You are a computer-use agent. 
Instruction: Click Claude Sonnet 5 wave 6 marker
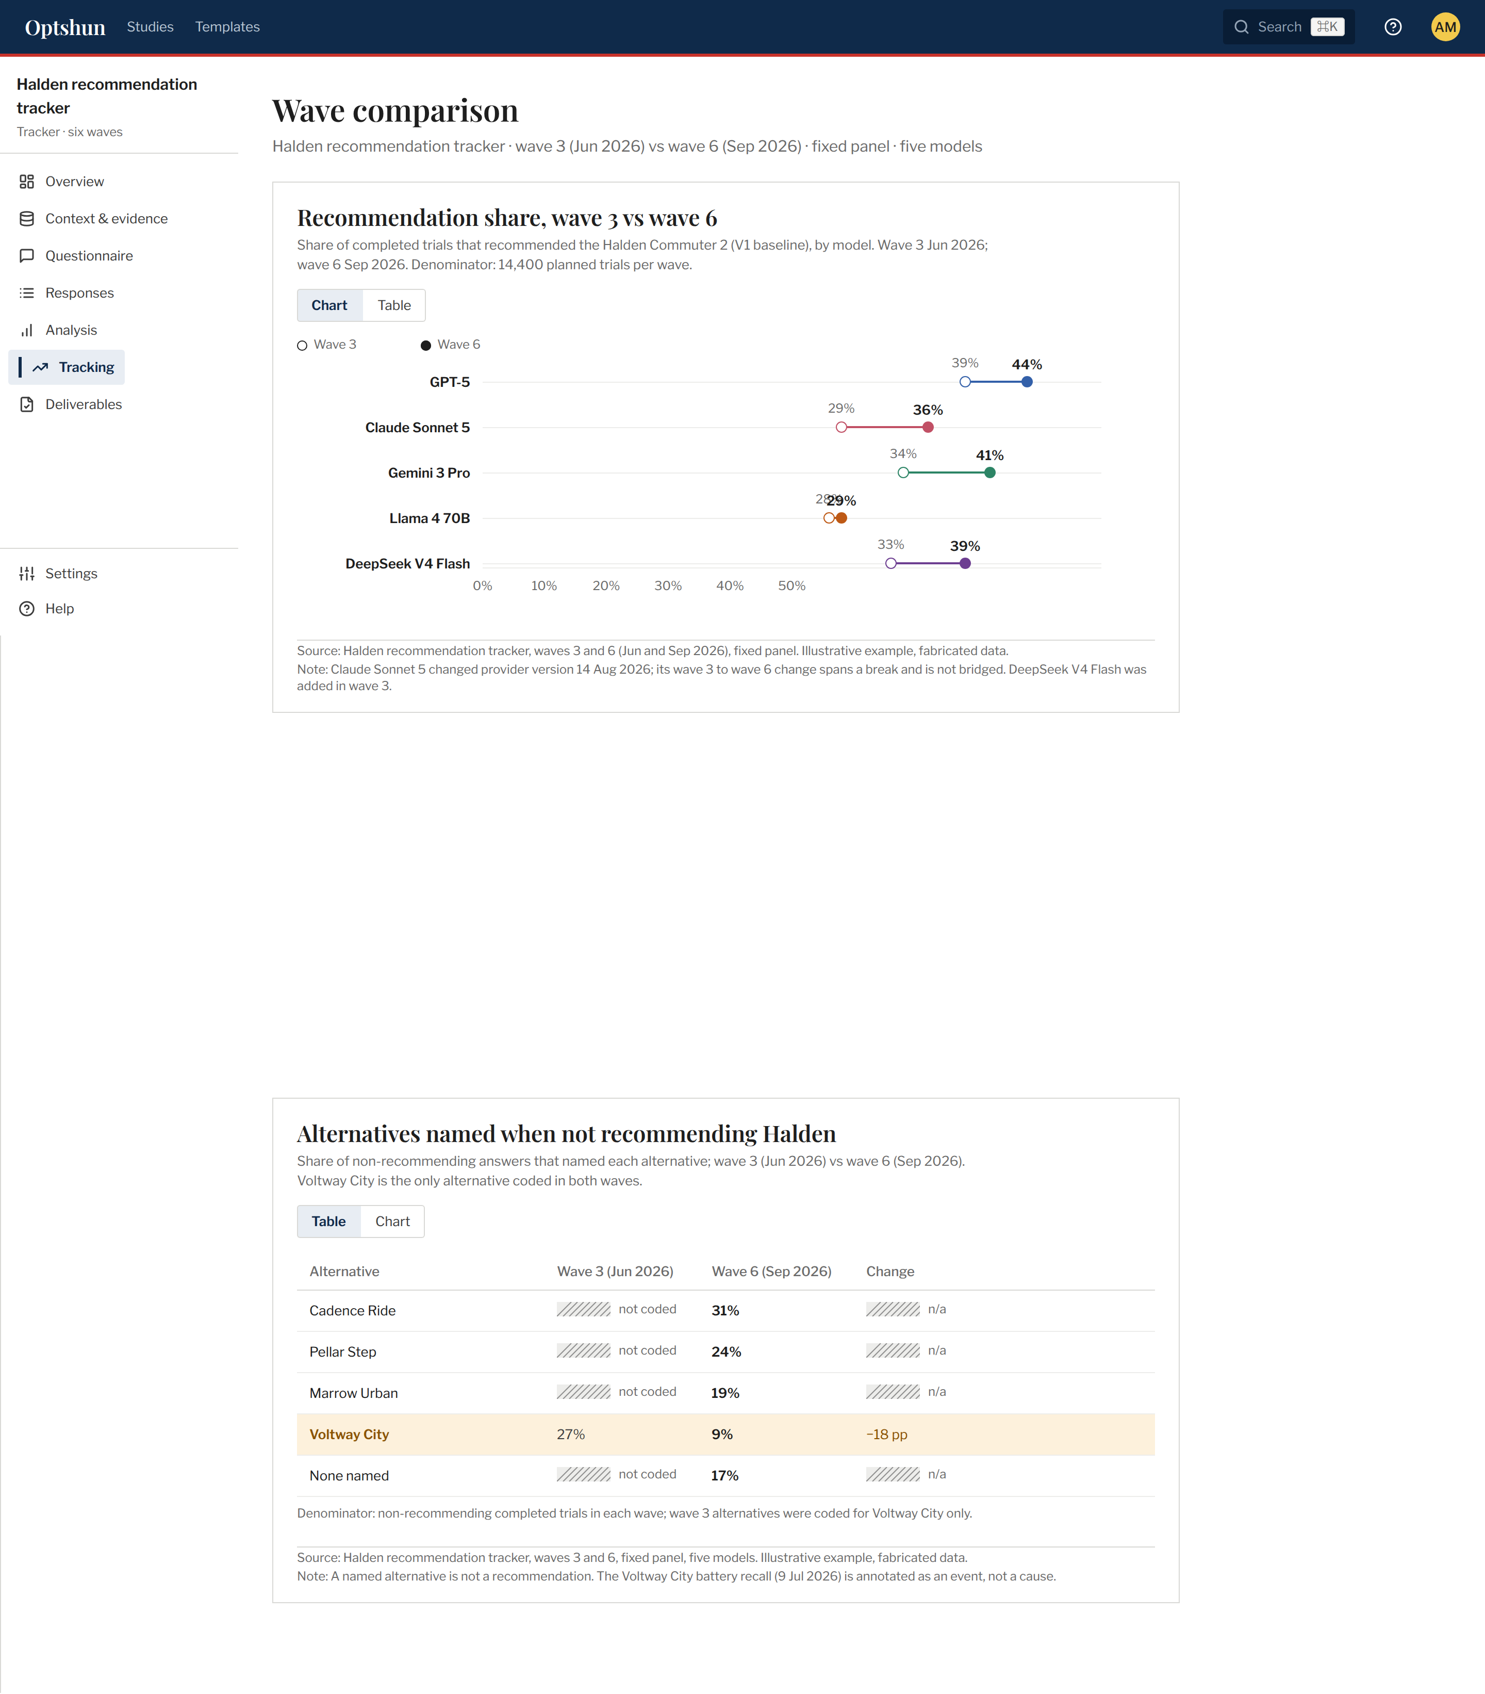coord(928,428)
